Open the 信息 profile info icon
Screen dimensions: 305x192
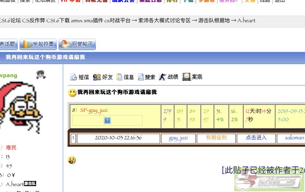(x=119, y=77)
